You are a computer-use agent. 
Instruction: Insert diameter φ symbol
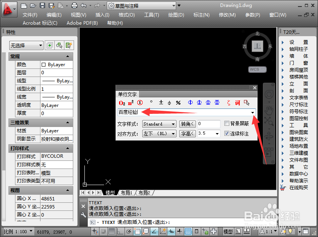pyautogui.click(x=169, y=103)
